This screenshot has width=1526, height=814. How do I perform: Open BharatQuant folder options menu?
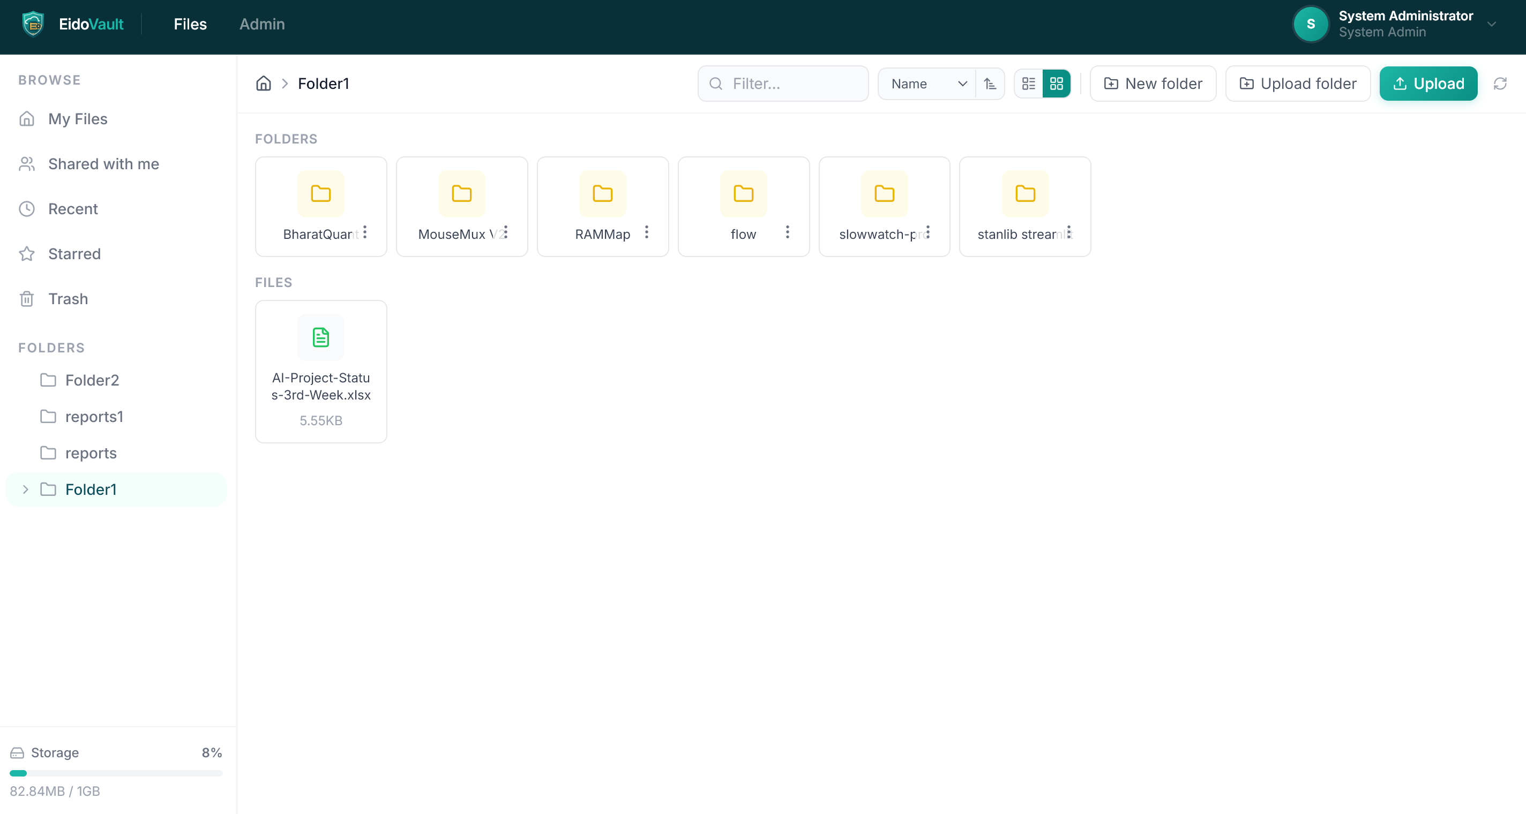[365, 232]
